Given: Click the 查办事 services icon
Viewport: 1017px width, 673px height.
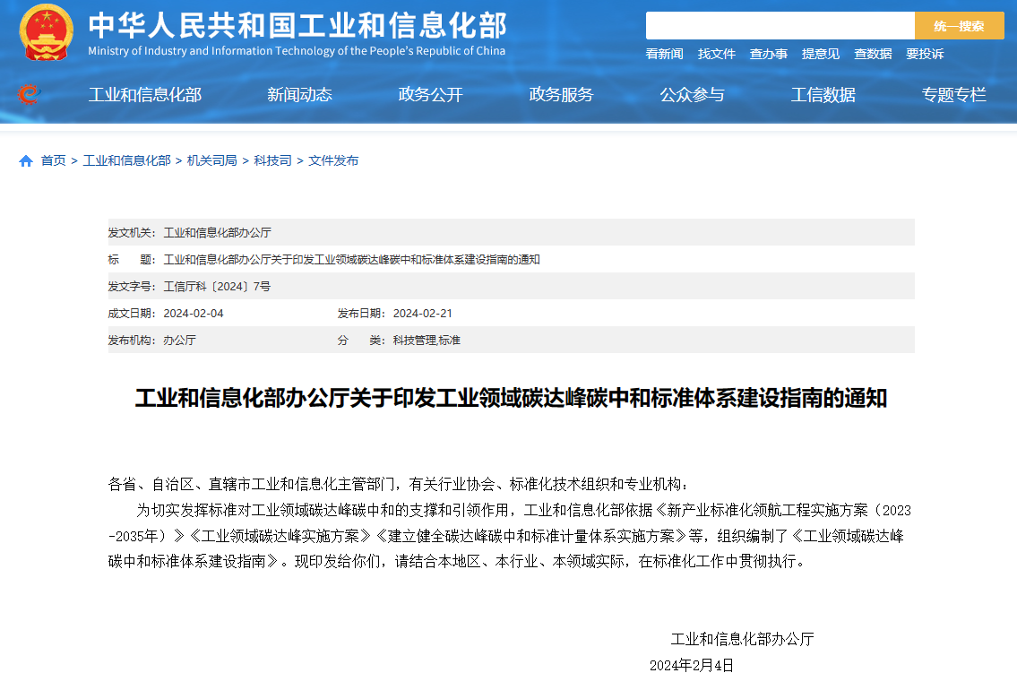Looking at the screenshot, I should click(768, 54).
